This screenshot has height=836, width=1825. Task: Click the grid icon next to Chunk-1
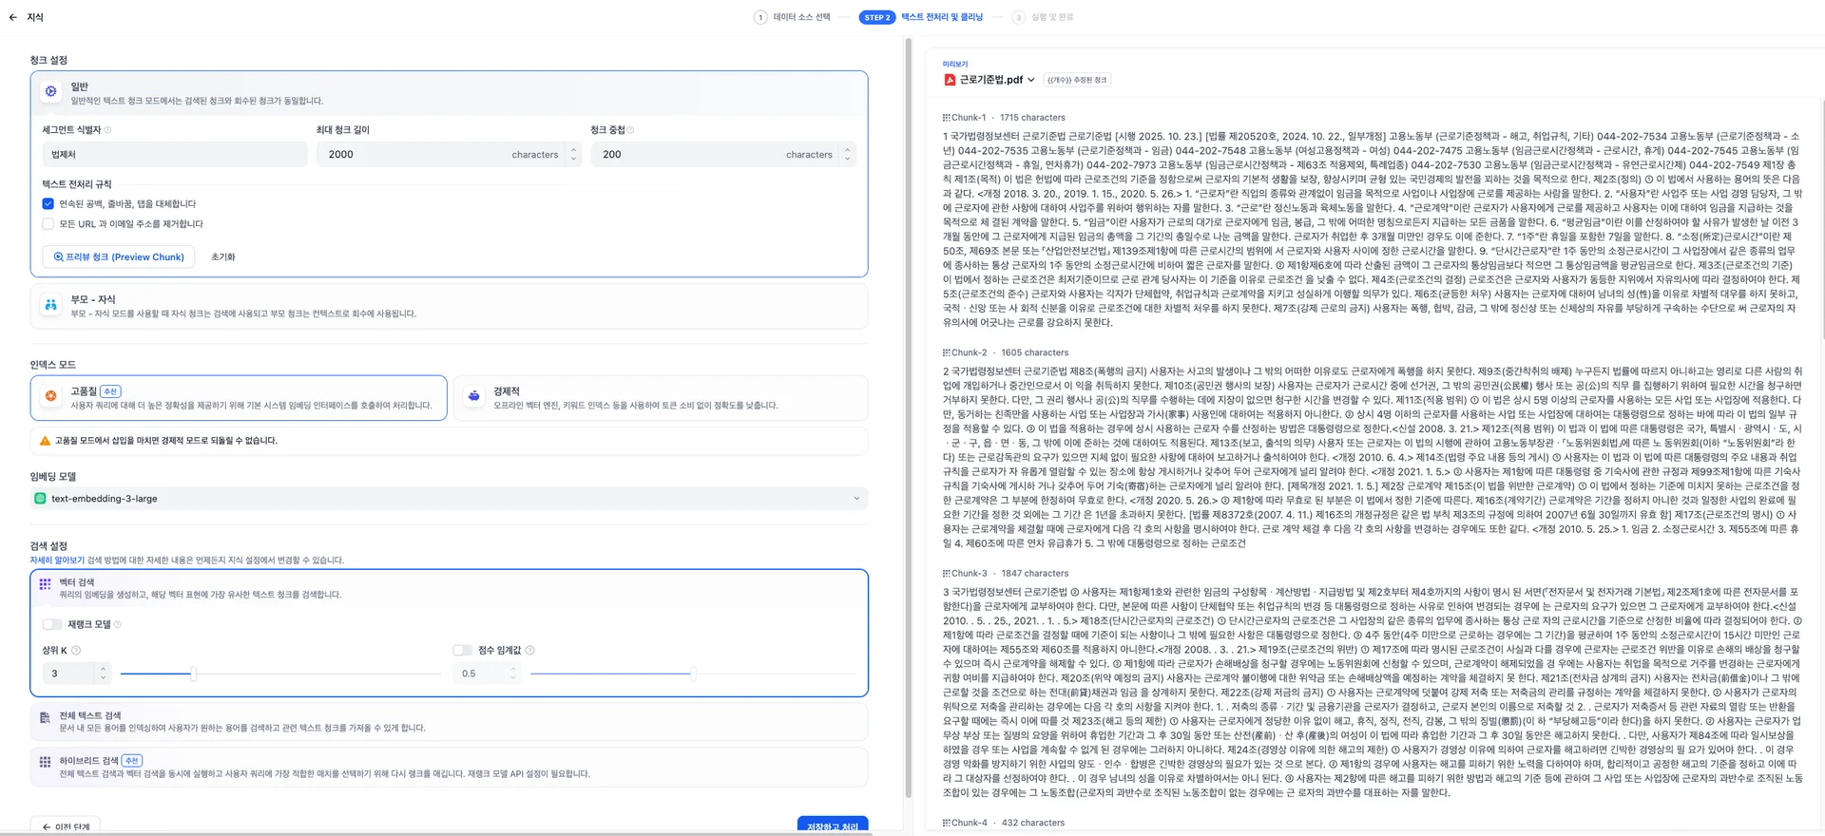coord(946,118)
